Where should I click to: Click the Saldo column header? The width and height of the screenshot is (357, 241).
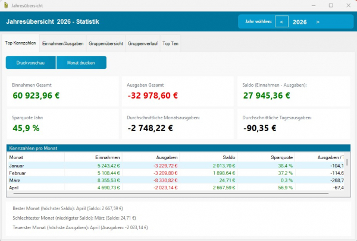(209, 157)
